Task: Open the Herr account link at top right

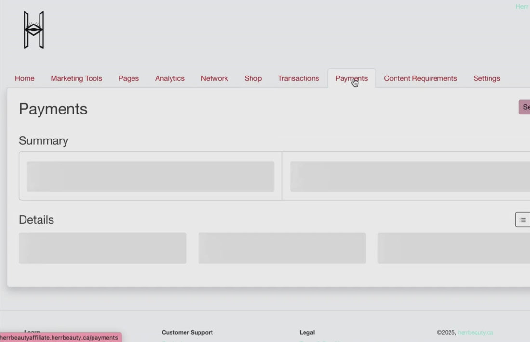Action: (522, 6)
